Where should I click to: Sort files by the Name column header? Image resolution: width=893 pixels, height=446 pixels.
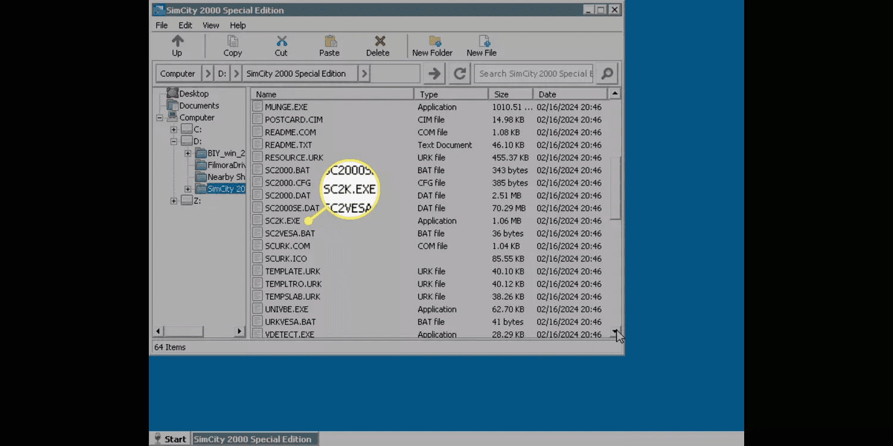click(x=266, y=94)
